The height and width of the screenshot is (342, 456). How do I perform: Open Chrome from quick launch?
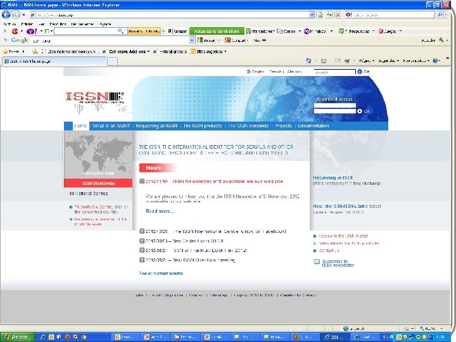pos(84,337)
